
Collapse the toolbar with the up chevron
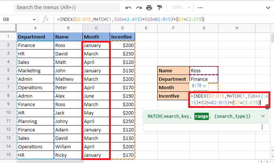[x=267, y=7]
